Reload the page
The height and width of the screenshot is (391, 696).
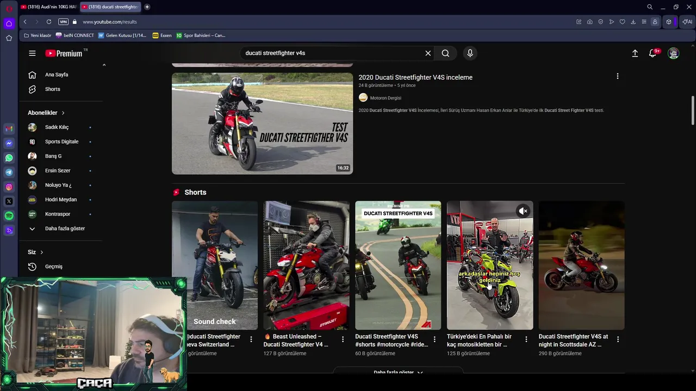[49, 22]
